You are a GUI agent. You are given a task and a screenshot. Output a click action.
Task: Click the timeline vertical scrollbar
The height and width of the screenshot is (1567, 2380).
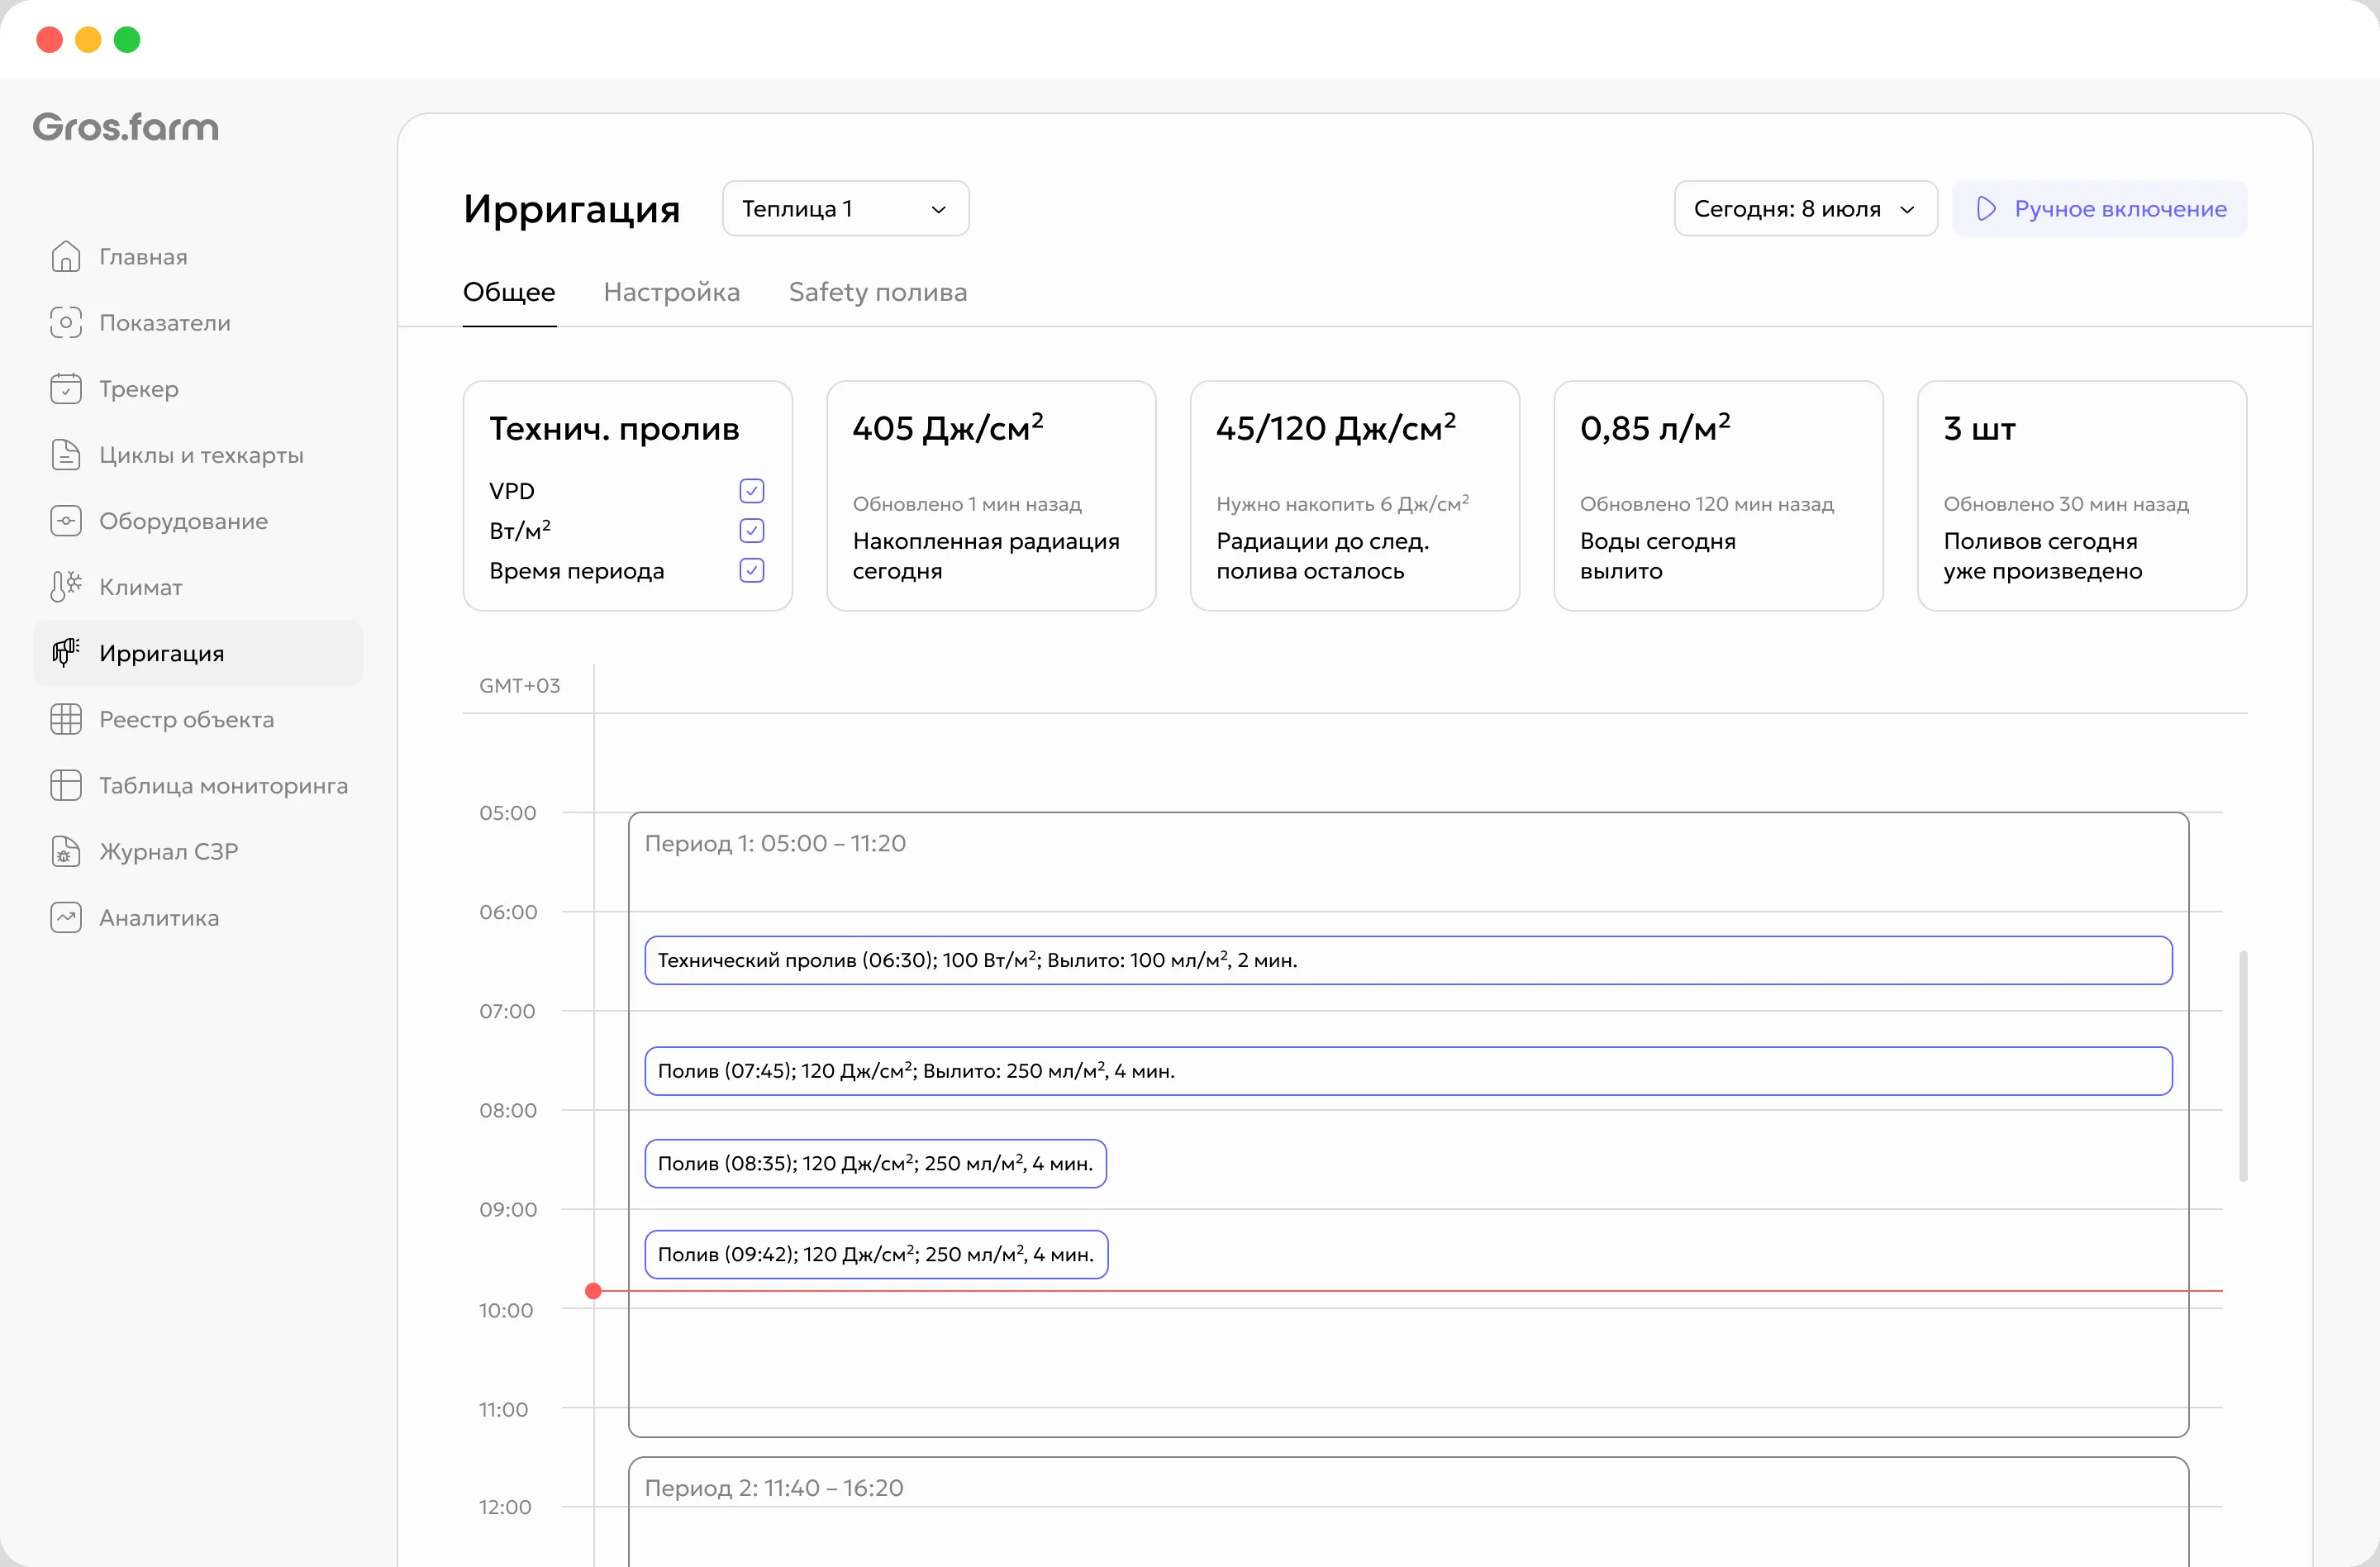2243,1066
